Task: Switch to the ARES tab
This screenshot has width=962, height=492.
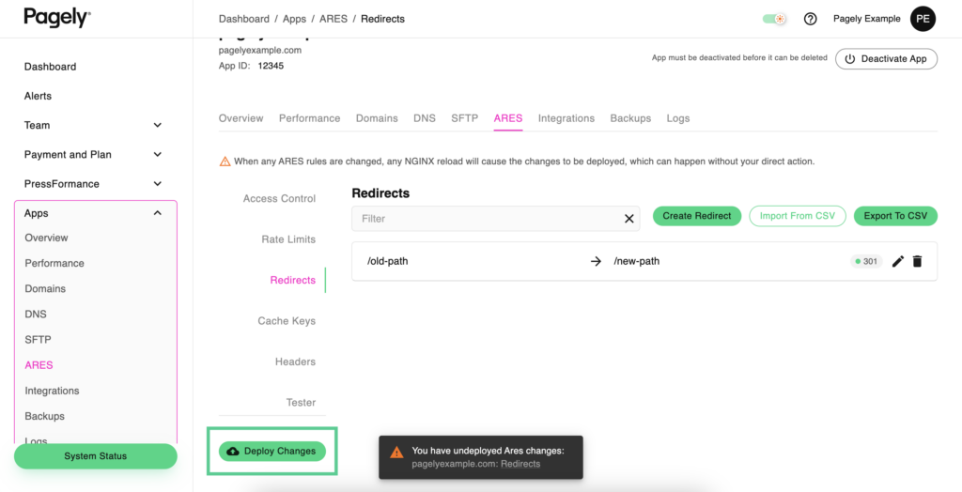Action: tap(508, 118)
